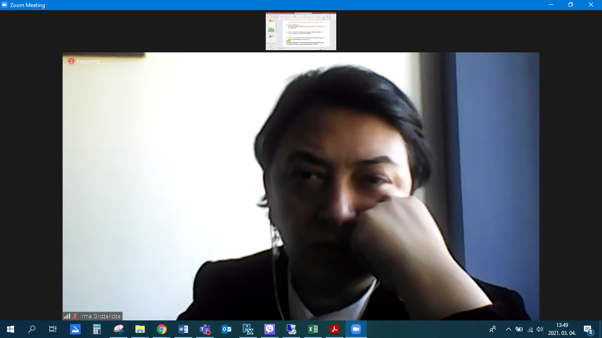The image size is (602, 338).
Task: Open Outlook from the taskbar
Action: point(227,329)
